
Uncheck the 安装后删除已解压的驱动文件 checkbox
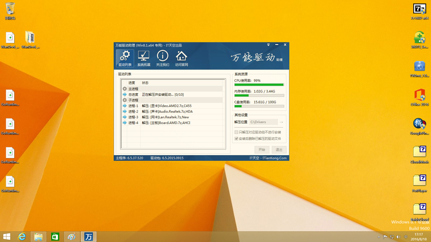point(236,139)
